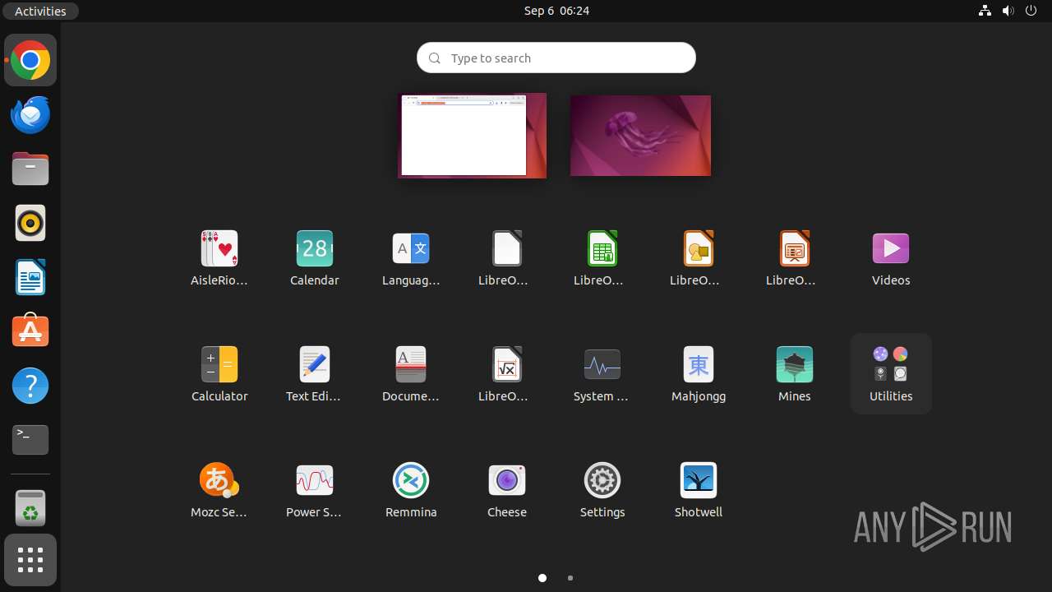
Task: Launch the Mahjongg game
Action: coord(699,374)
